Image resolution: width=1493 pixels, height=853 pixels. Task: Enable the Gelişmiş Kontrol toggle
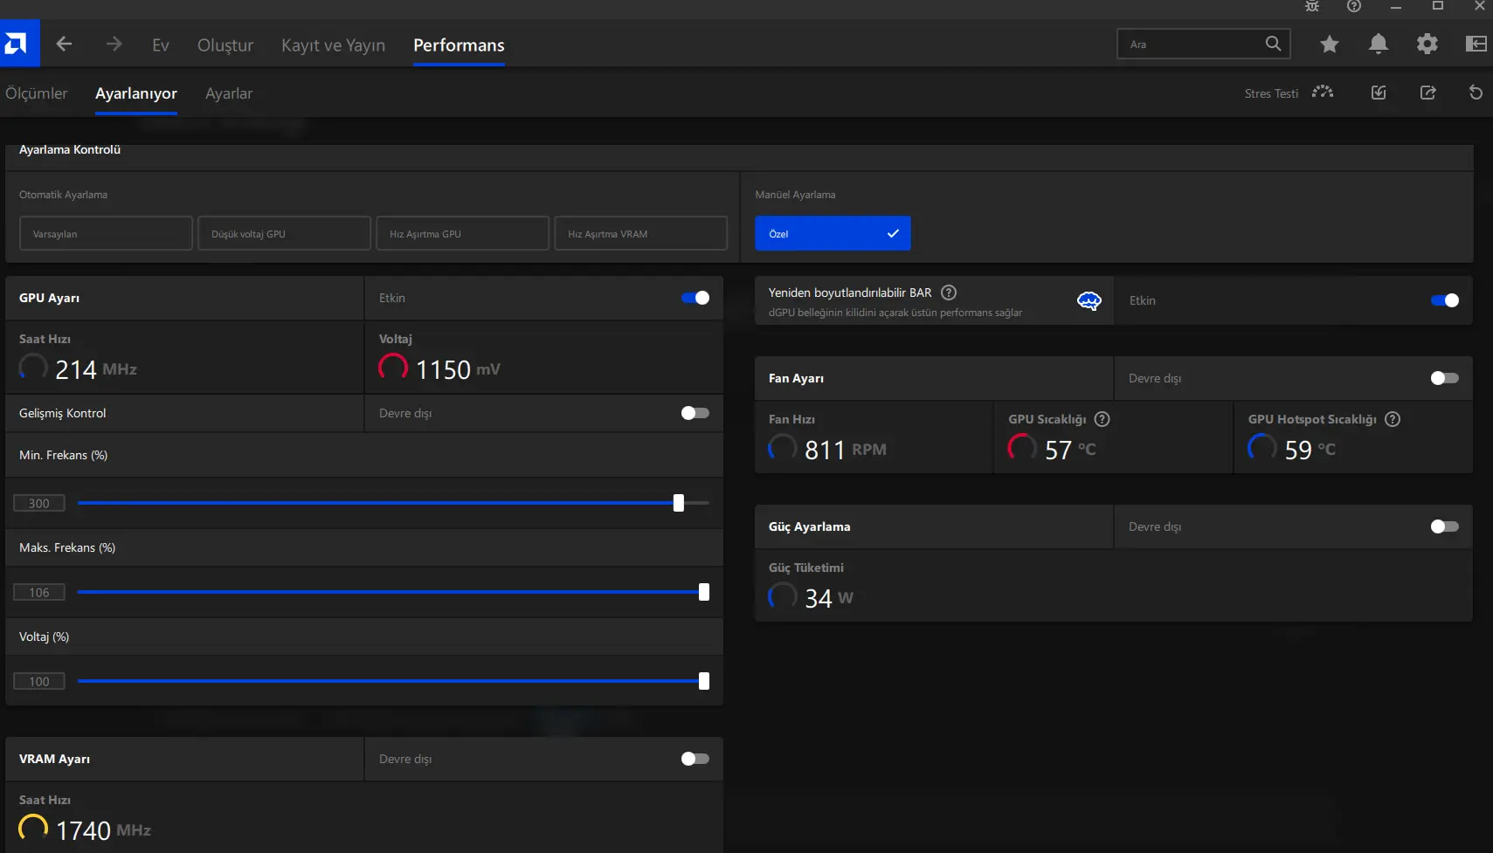(x=695, y=413)
